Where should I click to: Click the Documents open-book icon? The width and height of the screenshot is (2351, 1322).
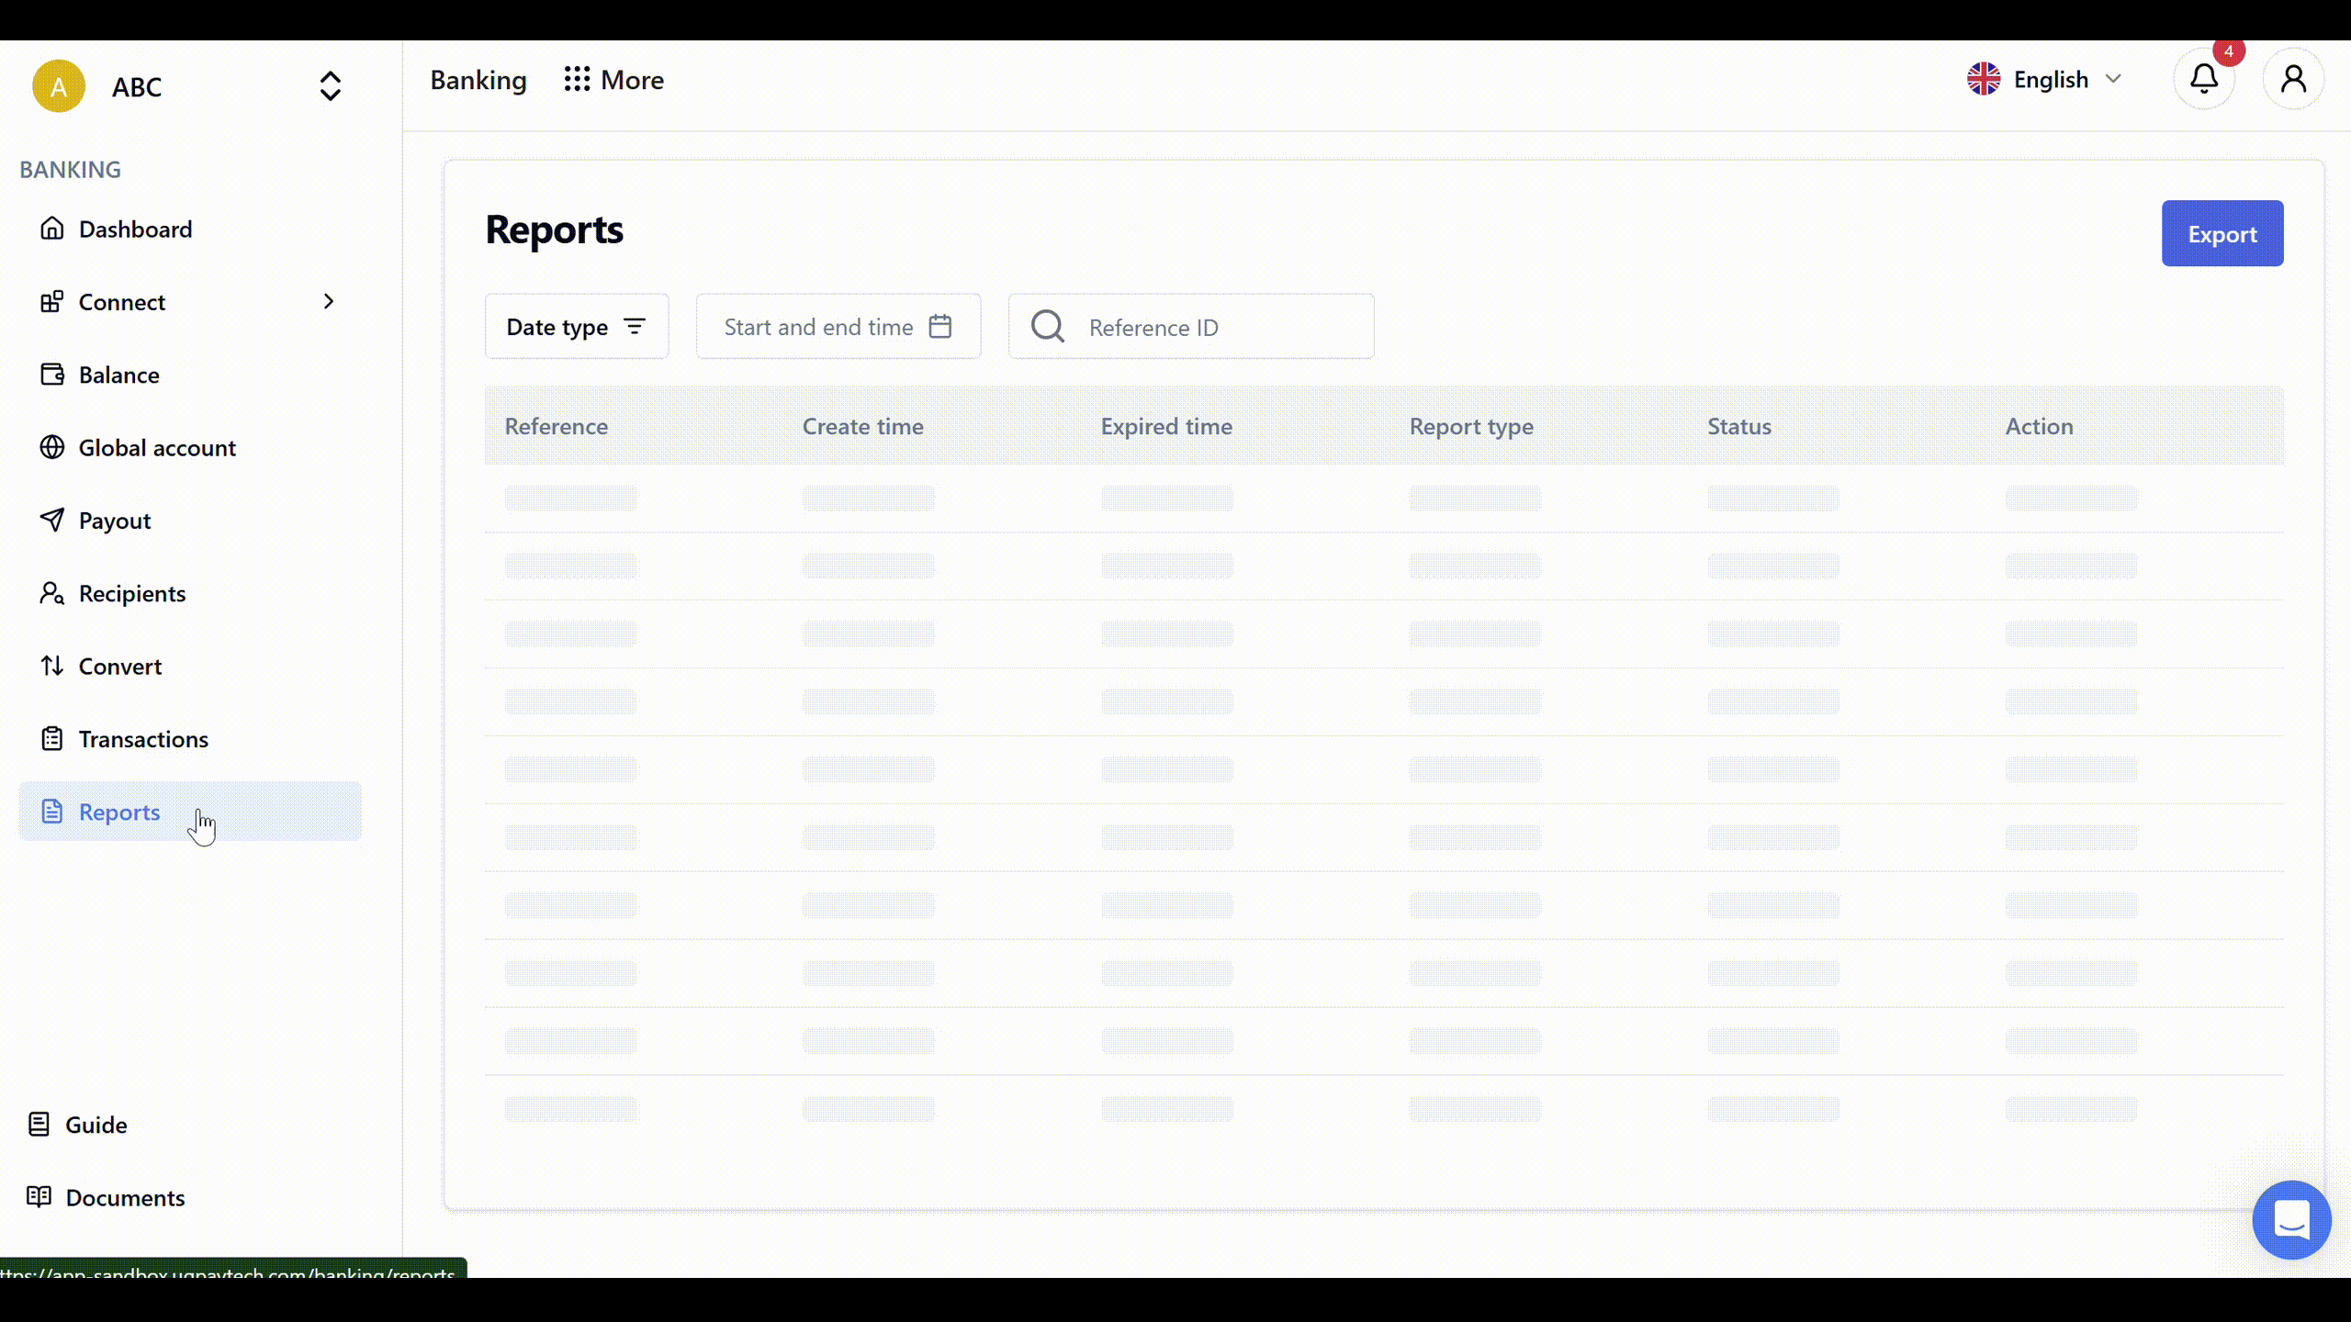39,1196
